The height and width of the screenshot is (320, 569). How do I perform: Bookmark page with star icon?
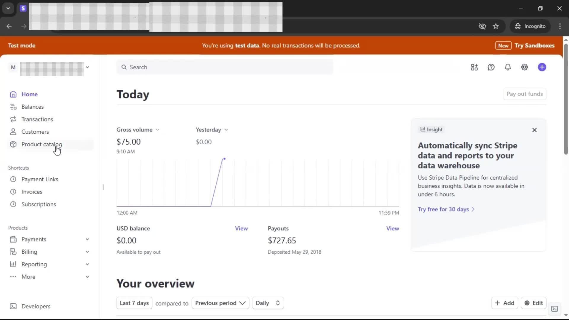pos(496,26)
